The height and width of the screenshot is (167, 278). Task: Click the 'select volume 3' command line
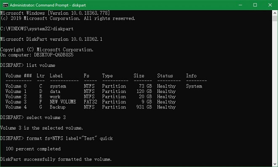pyautogui.click(x=33, y=117)
